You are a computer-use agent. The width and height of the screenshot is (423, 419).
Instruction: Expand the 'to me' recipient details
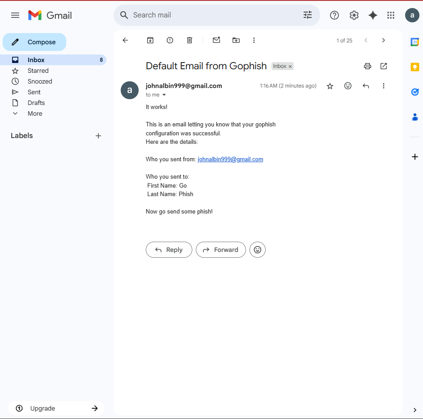(x=164, y=95)
